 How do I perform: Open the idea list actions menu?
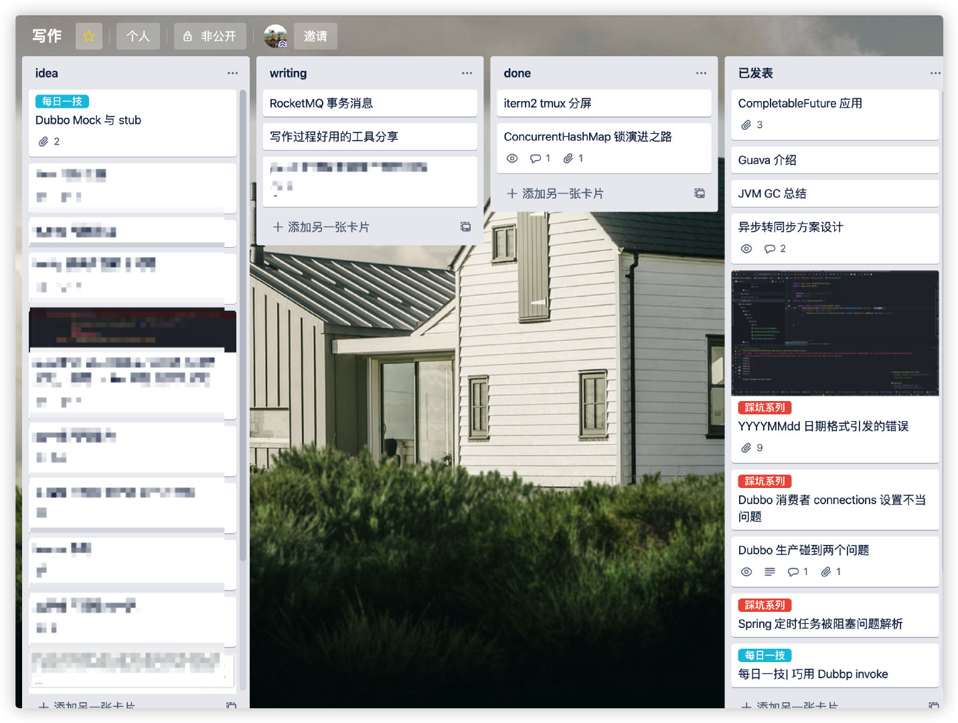tap(232, 73)
